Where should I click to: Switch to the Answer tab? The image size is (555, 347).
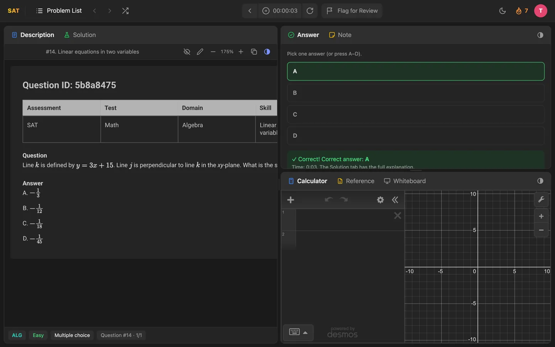coord(304,35)
